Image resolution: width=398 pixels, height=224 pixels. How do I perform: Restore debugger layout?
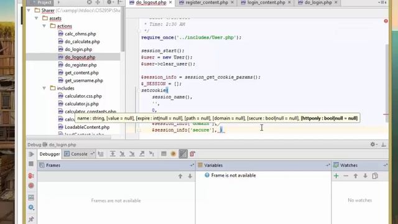click(31, 197)
